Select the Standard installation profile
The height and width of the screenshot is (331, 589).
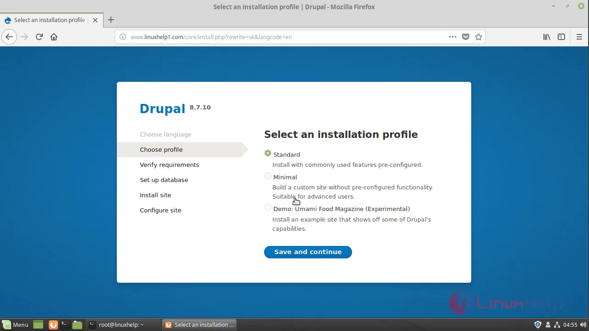pyautogui.click(x=268, y=153)
